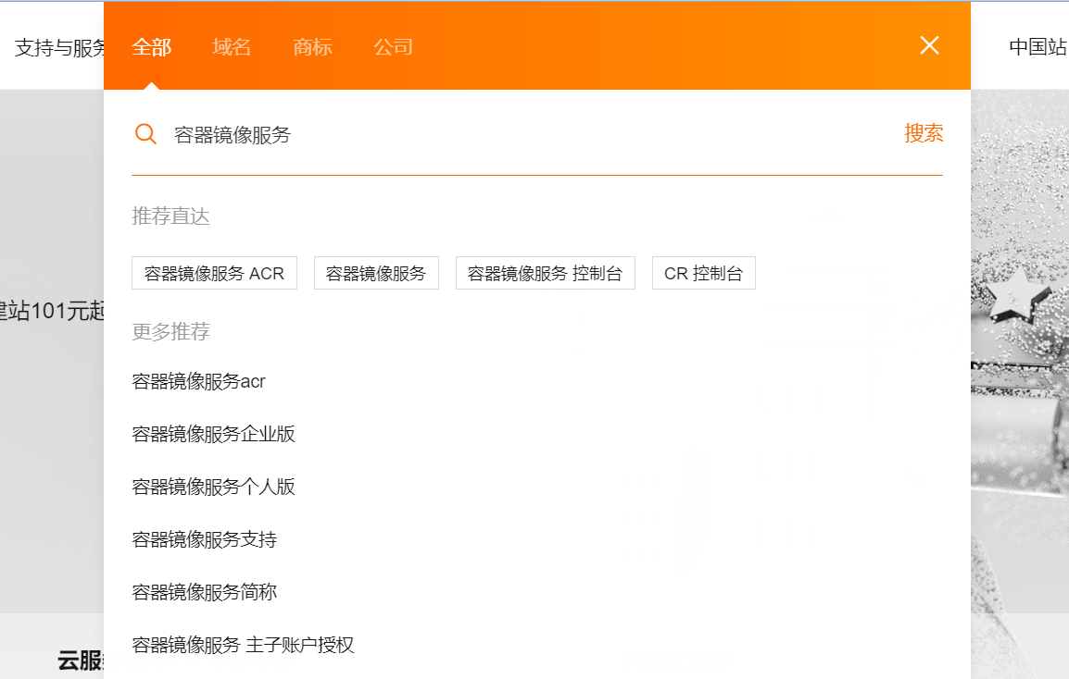Choose suggestion 容器镜像服务企业版
The image size is (1069, 679).
pyautogui.click(x=213, y=434)
